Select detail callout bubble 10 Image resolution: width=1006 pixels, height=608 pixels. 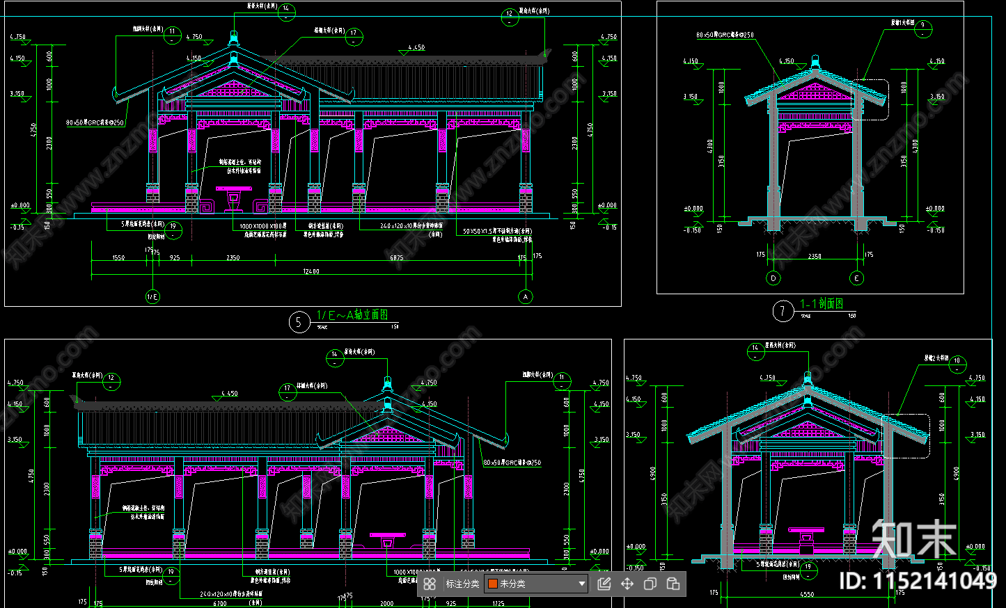pos(957,364)
